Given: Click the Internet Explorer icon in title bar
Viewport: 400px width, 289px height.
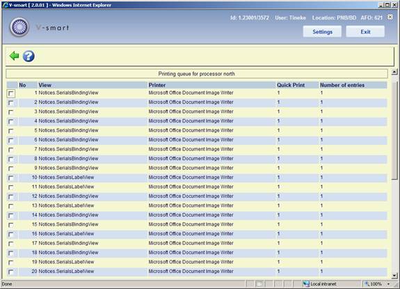Looking at the screenshot, I should point(5,5).
